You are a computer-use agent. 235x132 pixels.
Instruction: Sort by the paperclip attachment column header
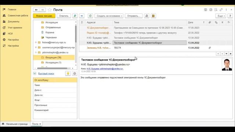(210, 22)
